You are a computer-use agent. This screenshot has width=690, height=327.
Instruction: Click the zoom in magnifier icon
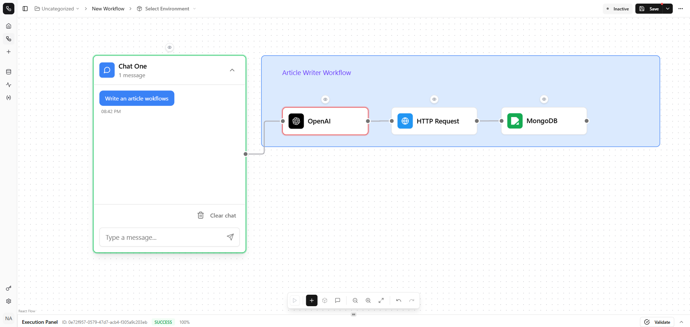(x=368, y=300)
